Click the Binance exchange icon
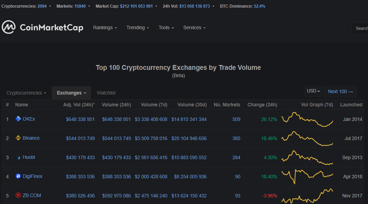This screenshot has width=368, height=204. click(x=18, y=138)
